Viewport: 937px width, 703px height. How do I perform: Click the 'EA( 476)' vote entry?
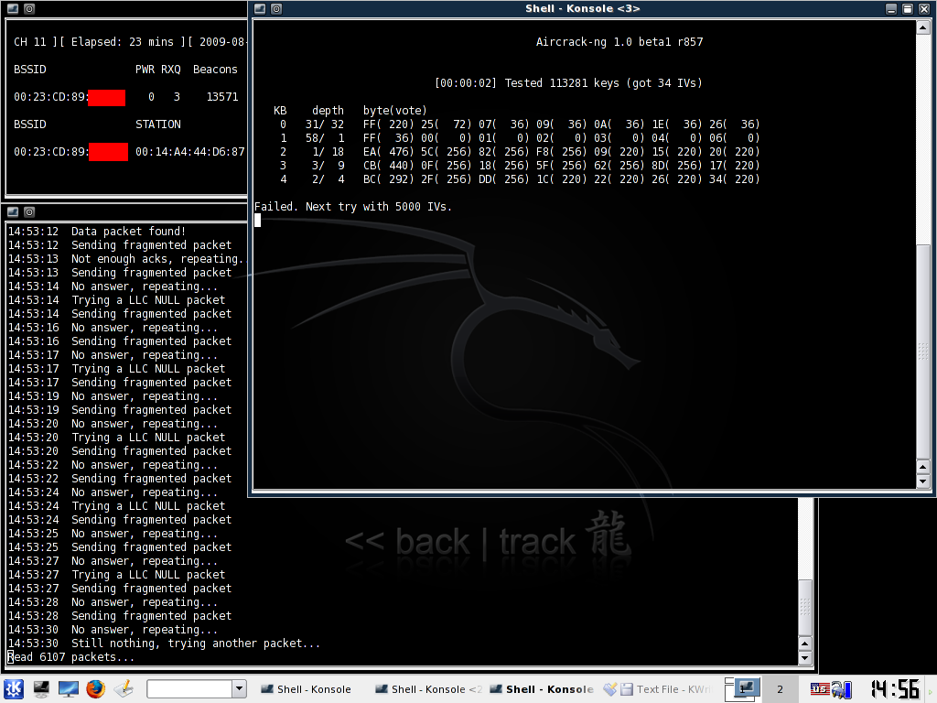tap(388, 152)
